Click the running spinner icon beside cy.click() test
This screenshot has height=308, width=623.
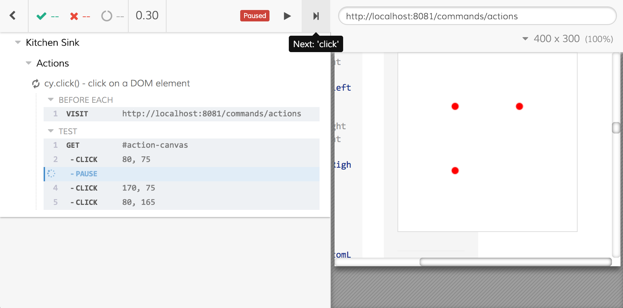[36, 84]
